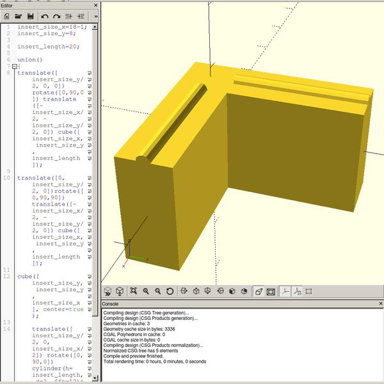Switch to the Front view
Image resolution: width=384 pixels, height=384 pixels.
pyautogui.click(x=232, y=291)
